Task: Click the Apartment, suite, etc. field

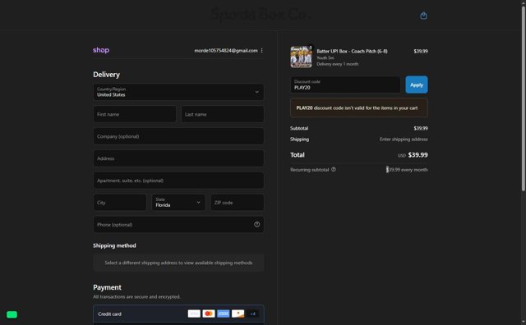Action: (x=178, y=181)
